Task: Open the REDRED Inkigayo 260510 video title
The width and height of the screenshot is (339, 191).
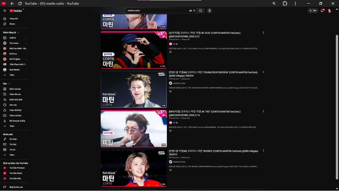Action: pos(214,153)
